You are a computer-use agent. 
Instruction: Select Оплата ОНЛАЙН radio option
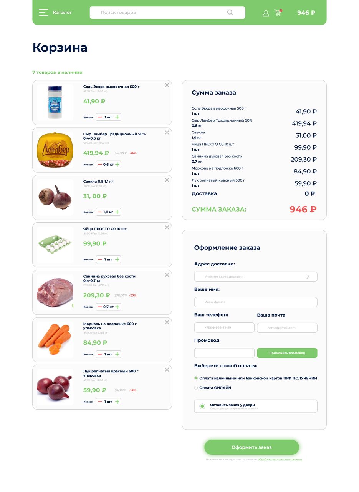(x=196, y=388)
